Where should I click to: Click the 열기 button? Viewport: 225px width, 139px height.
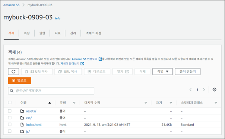(123, 72)
